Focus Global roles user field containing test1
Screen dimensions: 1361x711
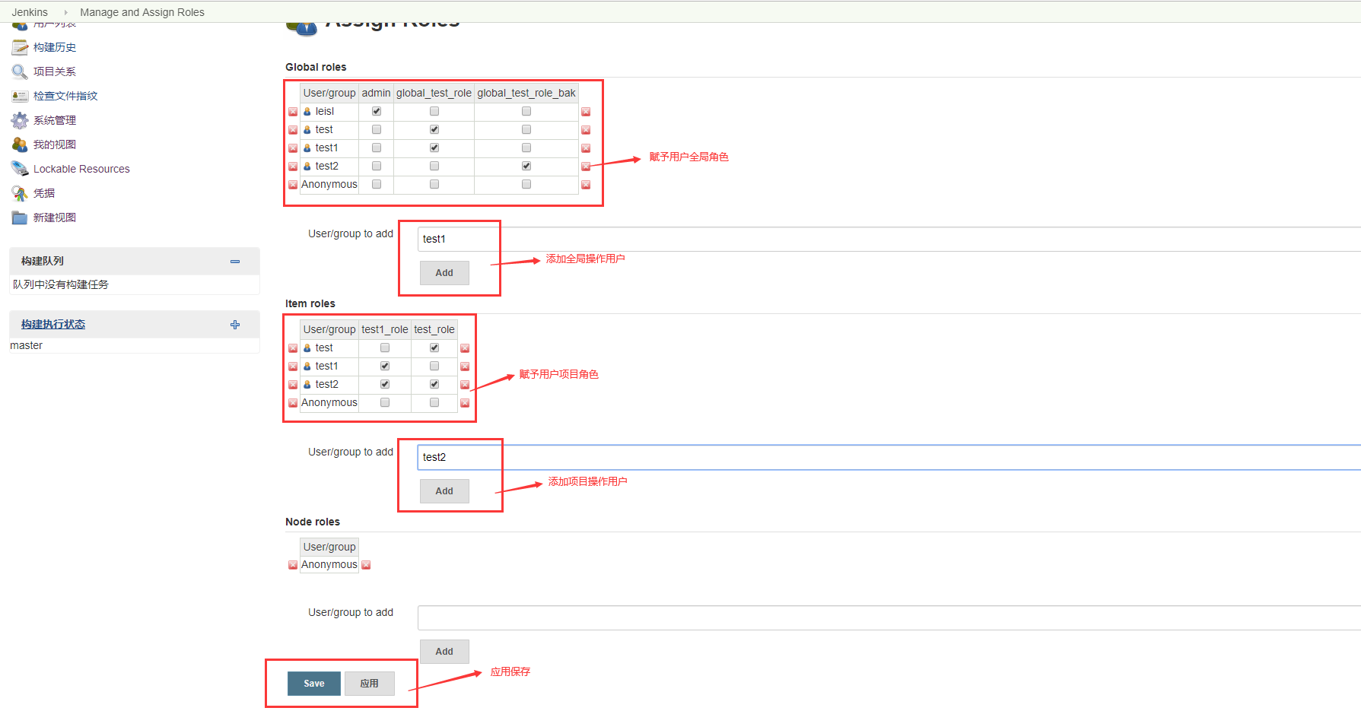(x=889, y=239)
